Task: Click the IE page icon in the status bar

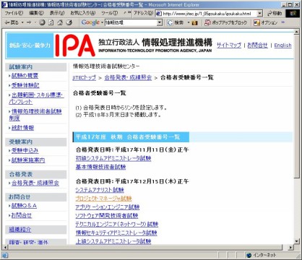Action: point(4,255)
